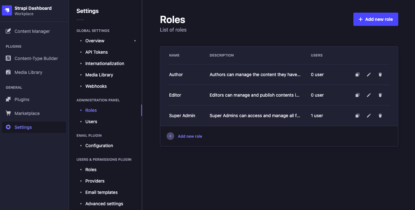The image size is (415, 210).
Task: Open Email templates settings
Action: [x=101, y=192]
